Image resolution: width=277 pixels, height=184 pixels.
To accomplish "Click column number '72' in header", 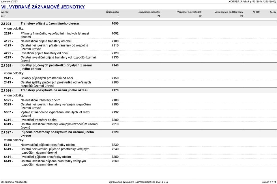I will pyautogui.click(x=200, y=16).
